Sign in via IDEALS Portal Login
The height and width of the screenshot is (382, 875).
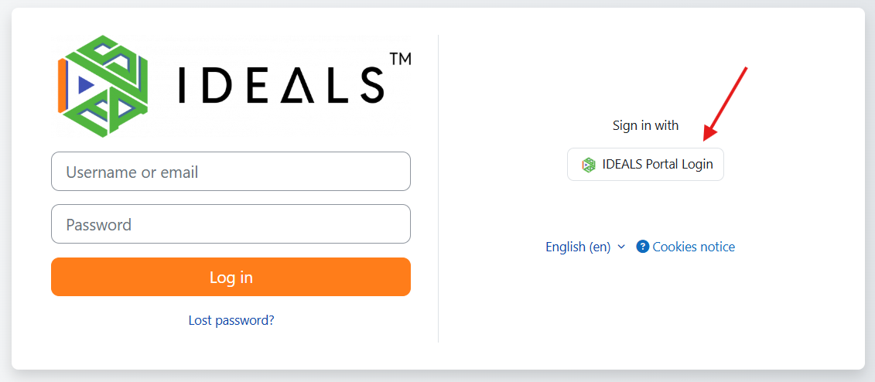(x=646, y=165)
